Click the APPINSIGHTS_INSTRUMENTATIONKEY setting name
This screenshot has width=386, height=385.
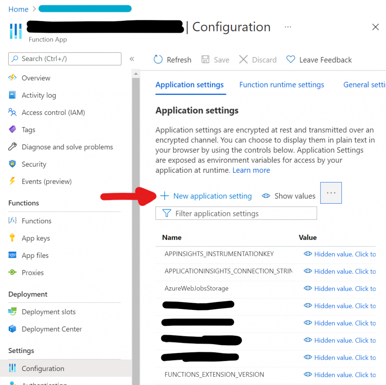coord(219,254)
